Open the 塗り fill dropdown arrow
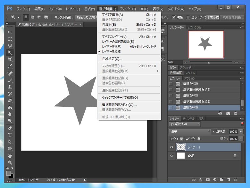Screen dimensions: 250x188 tap(241, 139)
